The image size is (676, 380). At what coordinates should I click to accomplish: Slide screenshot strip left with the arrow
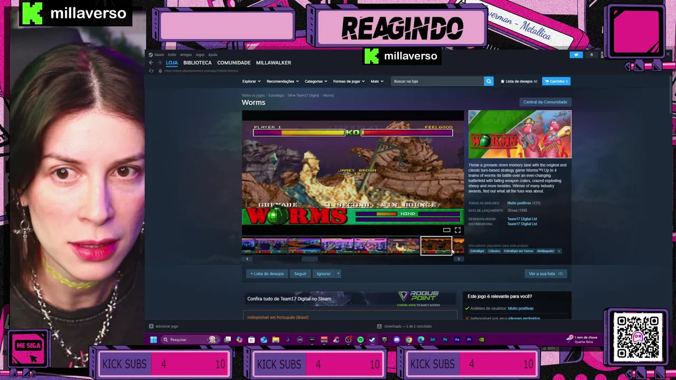(247, 259)
